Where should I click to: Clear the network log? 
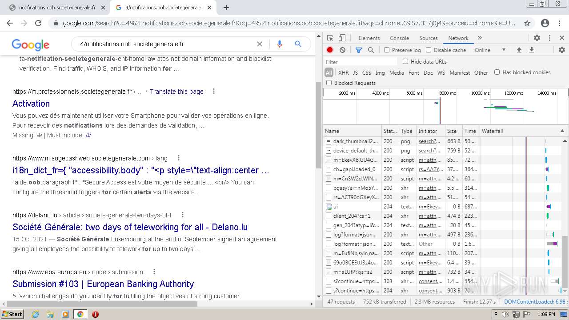342,50
